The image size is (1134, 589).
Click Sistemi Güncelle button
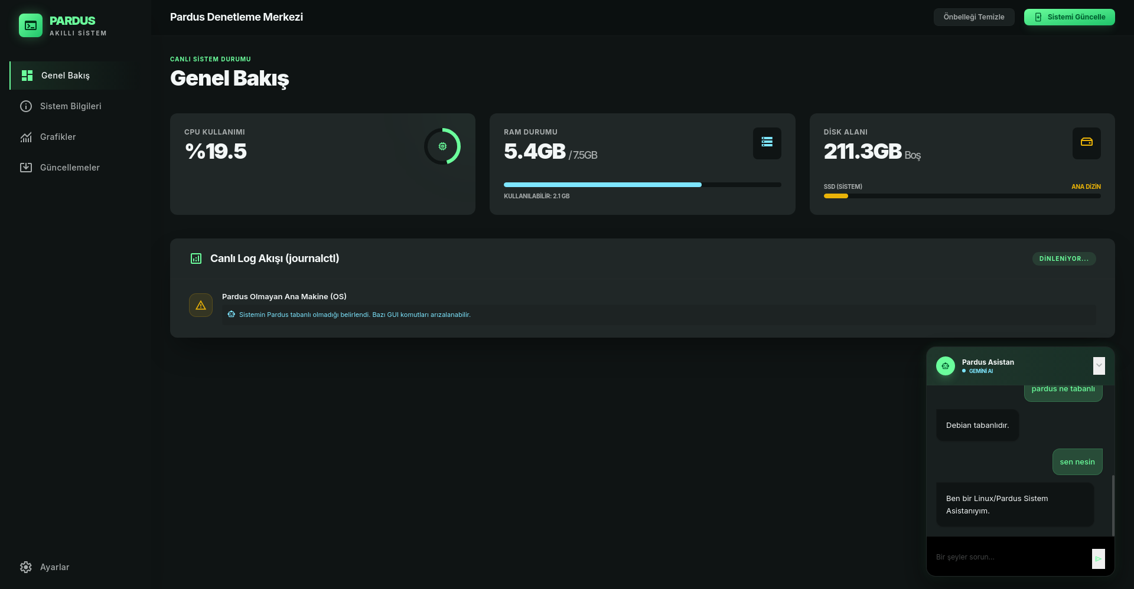[1069, 17]
